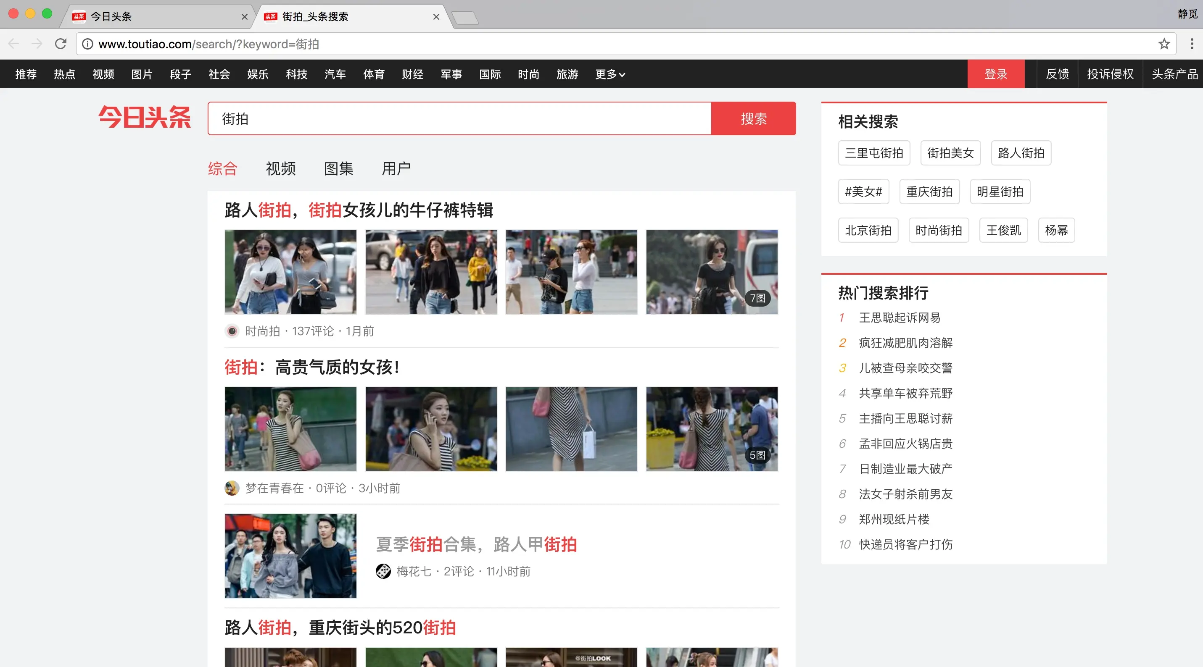The height and width of the screenshot is (667, 1203).
Task: Switch to the 图集 results tab
Action: coord(338,168)
